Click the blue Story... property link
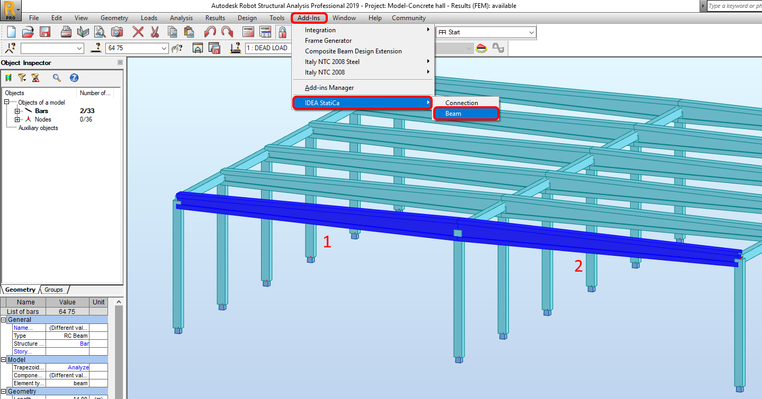This screenshot has width=762, height=399. (22, 351)
